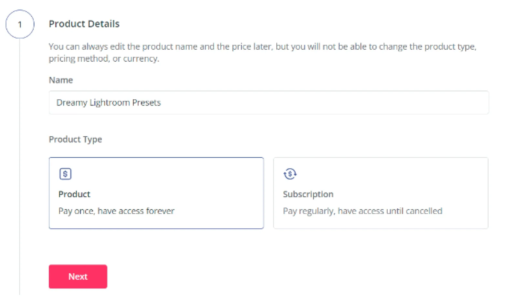Click the "Name" field label
519x307 pixels.
61,80
